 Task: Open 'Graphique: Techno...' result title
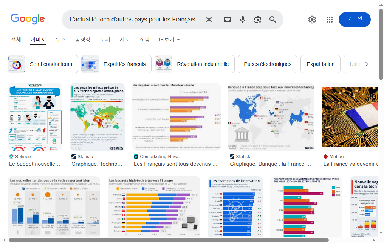(97, 164)
